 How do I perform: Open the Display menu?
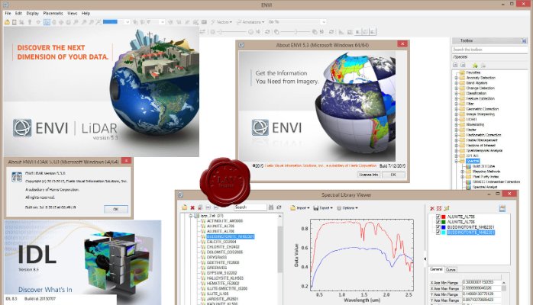click(x=33, y=13)
